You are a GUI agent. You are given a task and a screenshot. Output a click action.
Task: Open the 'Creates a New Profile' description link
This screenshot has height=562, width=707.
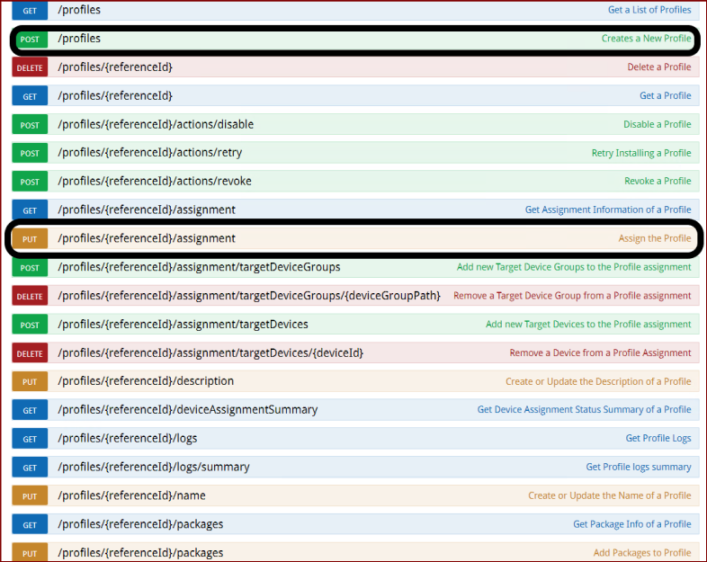coord(646,39)
